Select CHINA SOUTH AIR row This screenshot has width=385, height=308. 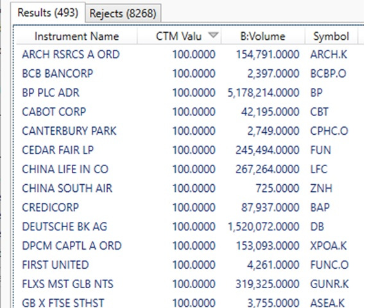67,189
